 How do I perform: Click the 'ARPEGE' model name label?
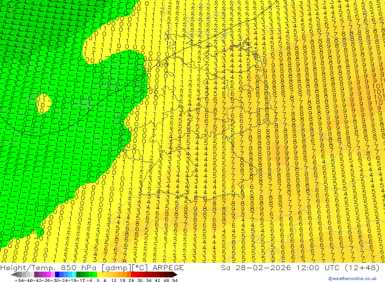tap(168, 268)
